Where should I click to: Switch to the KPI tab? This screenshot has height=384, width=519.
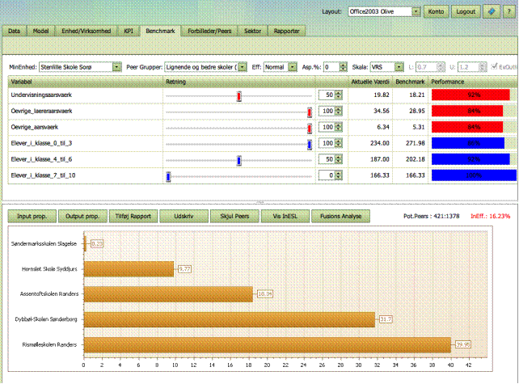coord(129,30)
